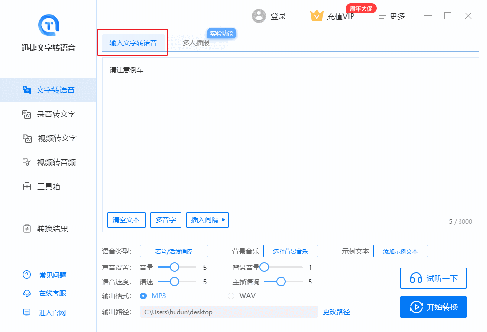Viewport: 487px width, 332px height.
Task: Adjust the 语速 speed slider
Action: [174, 281]
